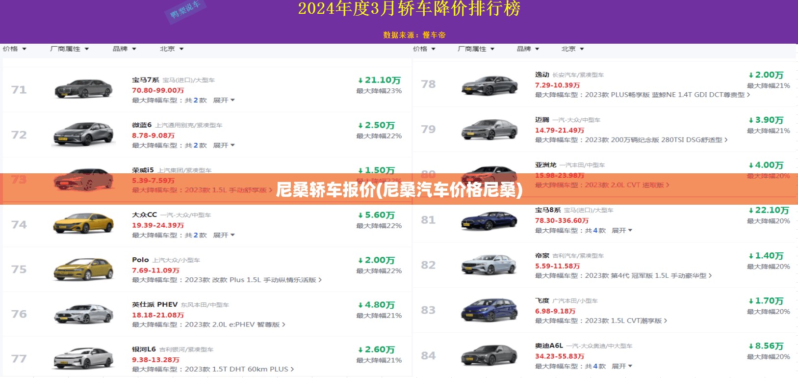Click rank number 84
Image resolution: width=798 pixels, height=378 pixels.
[428, 355]
